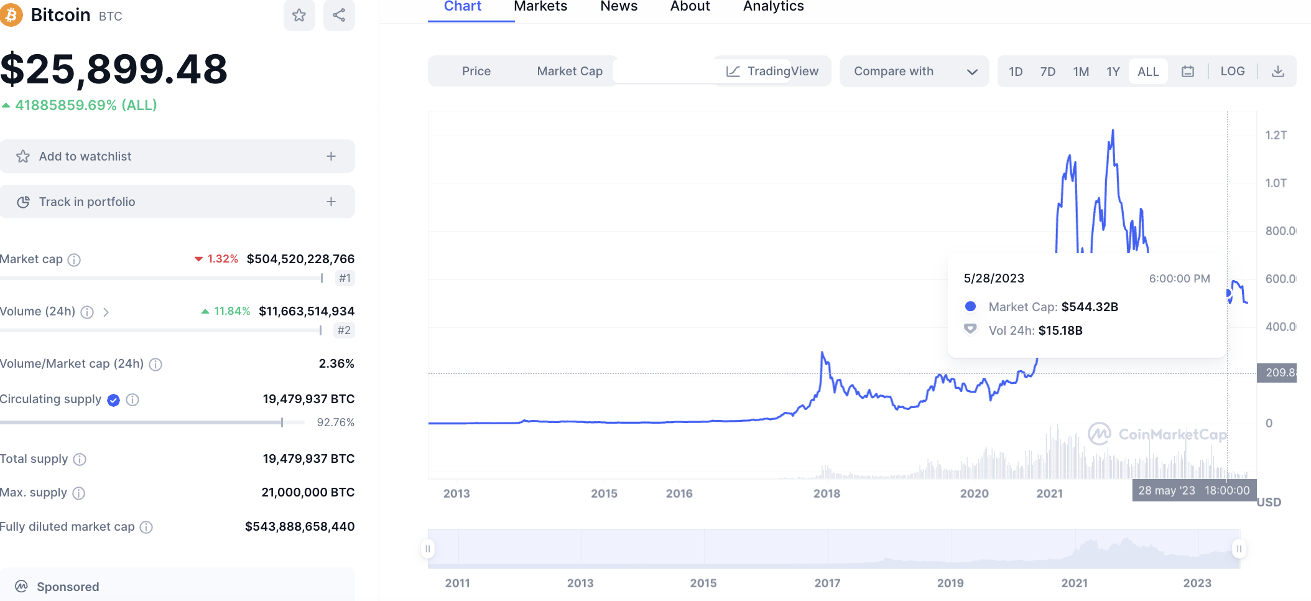Click the info icon next to Max. supply
Viewport: 1311px width, 601px height.
click(x=78, y=493)
